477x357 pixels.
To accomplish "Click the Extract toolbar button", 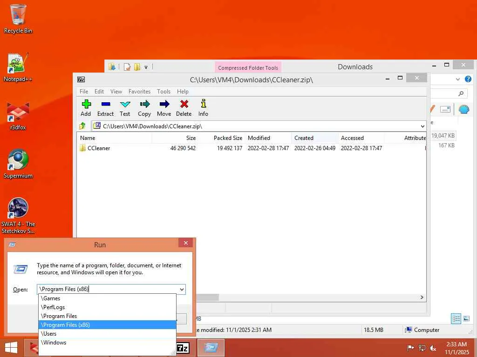I will (105, 108).
